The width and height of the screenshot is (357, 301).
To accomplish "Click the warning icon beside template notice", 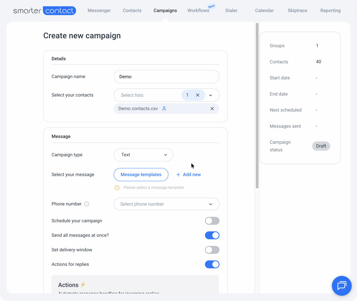I will [x=117, y=187].
